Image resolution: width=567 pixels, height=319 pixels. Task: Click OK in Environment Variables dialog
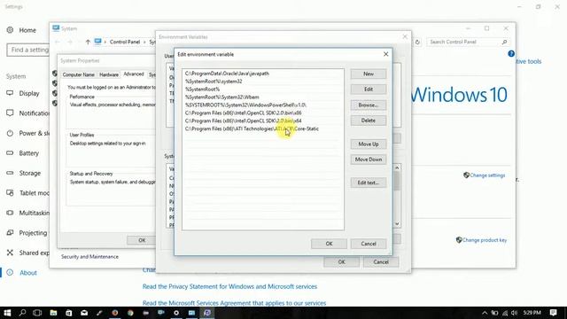(x=341, y=262)
